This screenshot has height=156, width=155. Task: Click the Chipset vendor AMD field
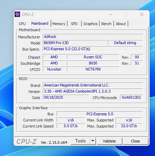click(54, 57)
